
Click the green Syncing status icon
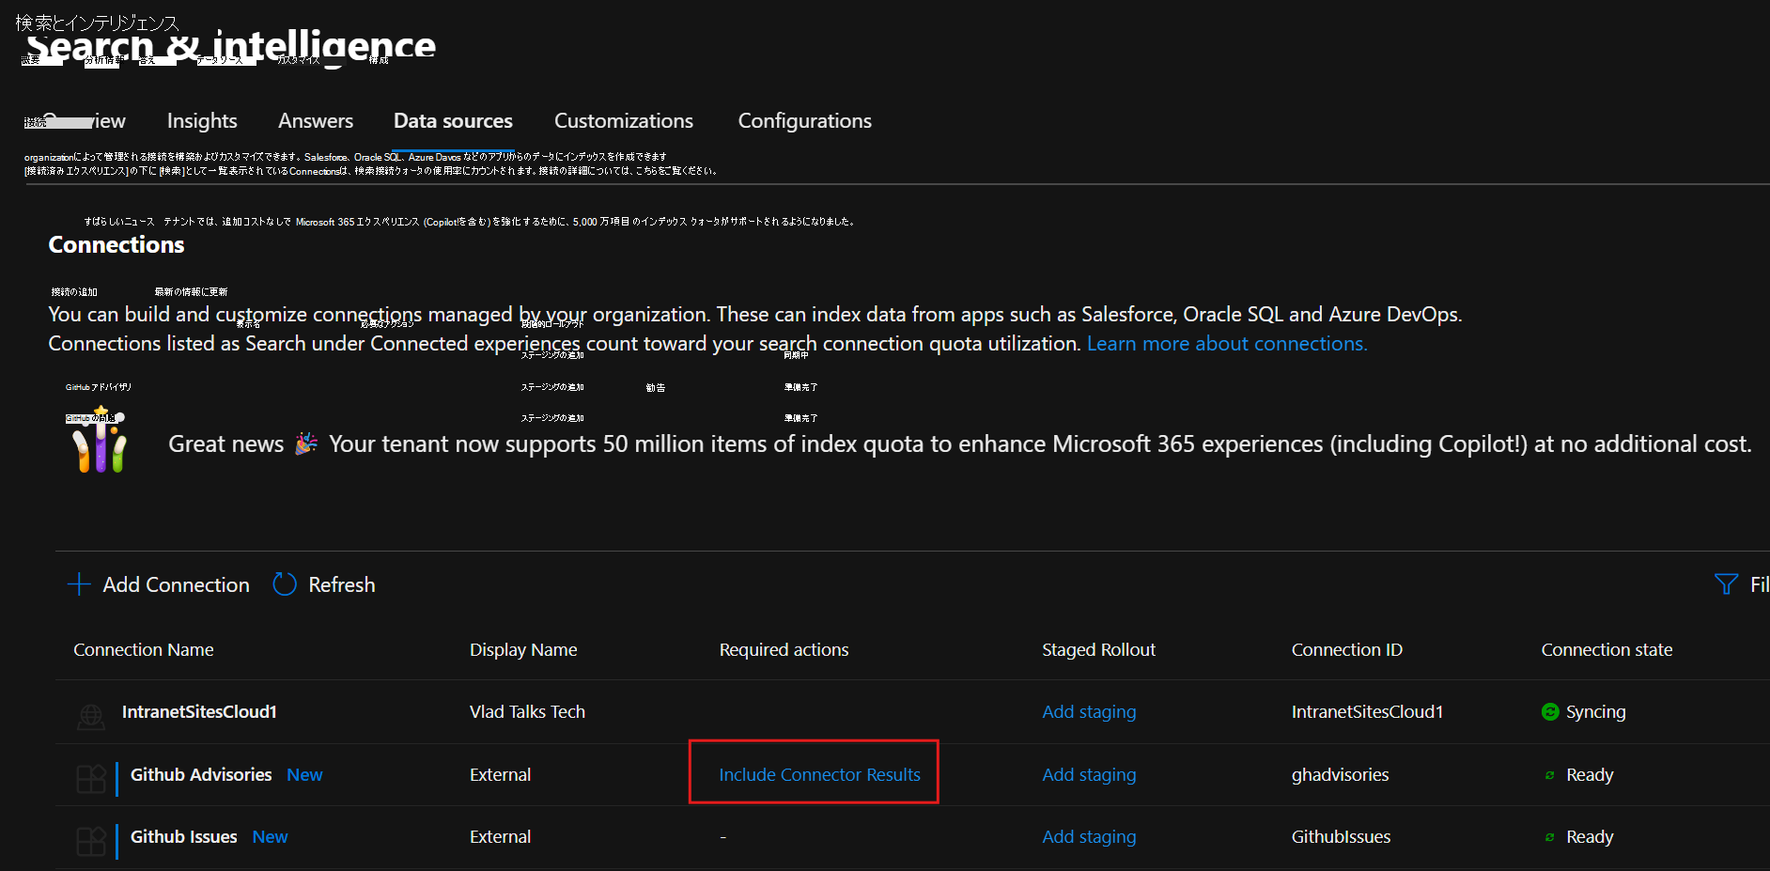click(1550, 712)
